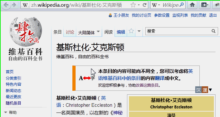
Task: Open 随机条目 random article link
Action: (x=14, y=103)
